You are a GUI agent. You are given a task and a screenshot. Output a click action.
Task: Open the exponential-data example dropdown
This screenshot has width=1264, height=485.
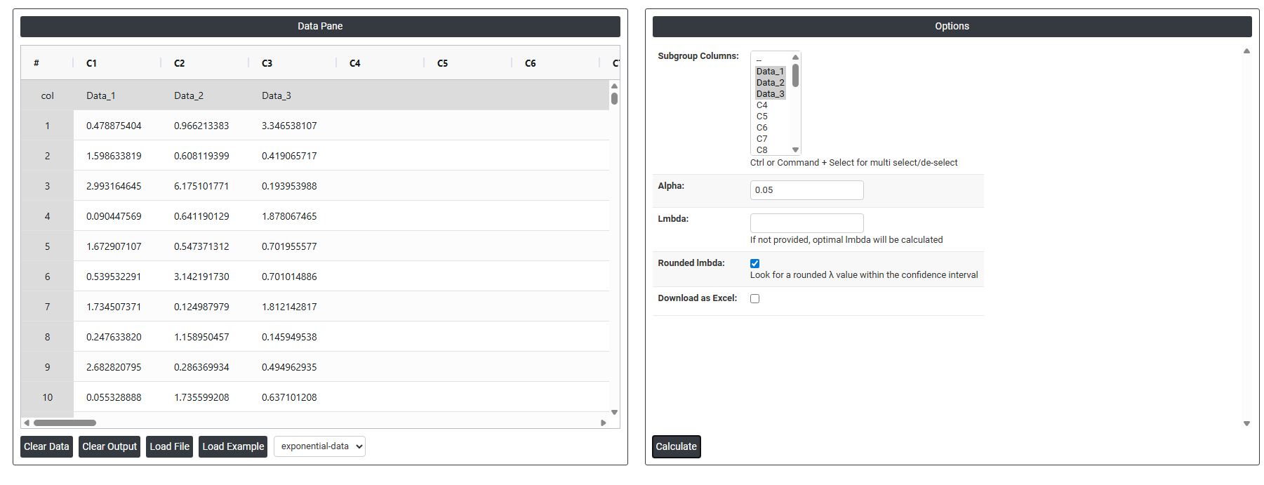(x=319, y=446)
